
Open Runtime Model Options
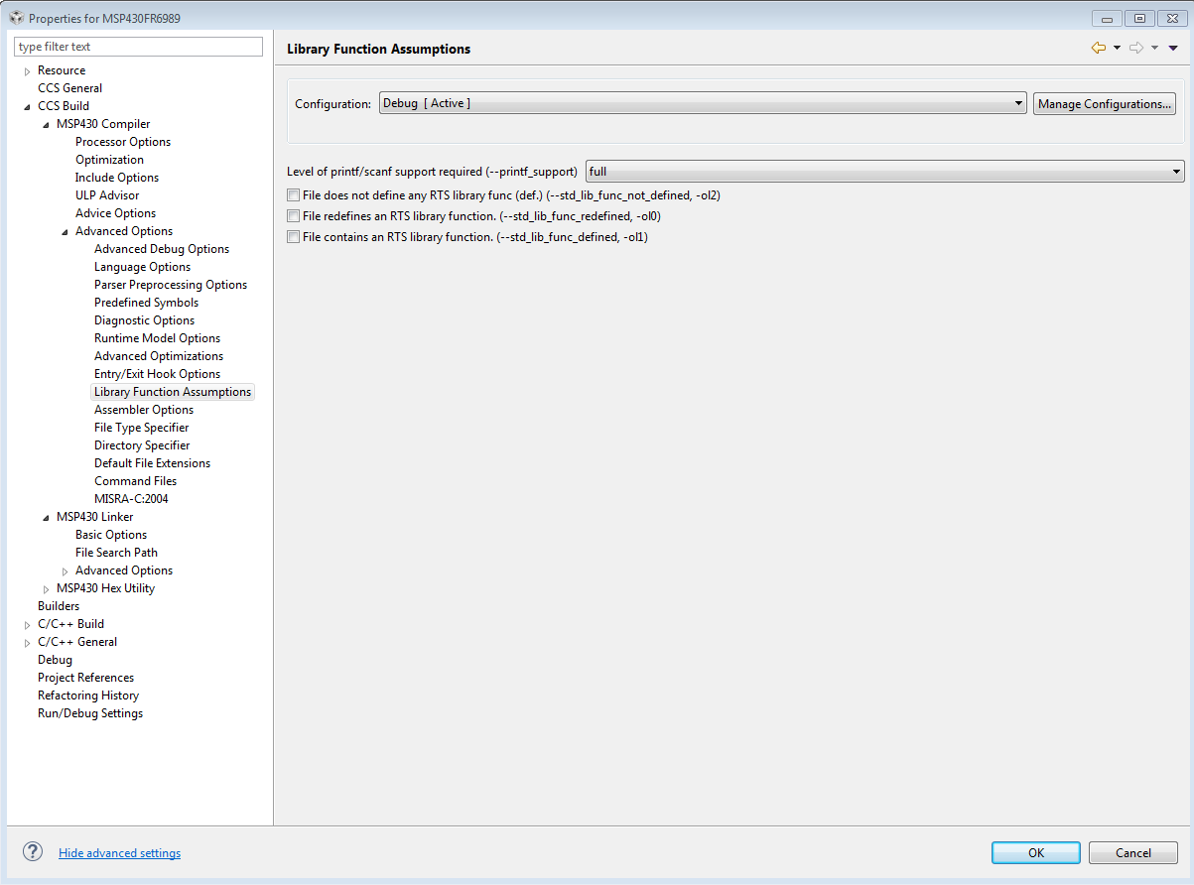(157, 338)
